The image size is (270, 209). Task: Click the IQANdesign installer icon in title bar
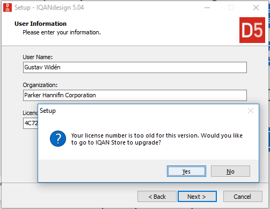8,8
